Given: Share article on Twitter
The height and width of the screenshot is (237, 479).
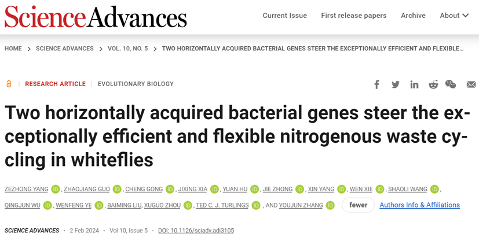Looking at the screenshot, I should [x=396, y=84].
